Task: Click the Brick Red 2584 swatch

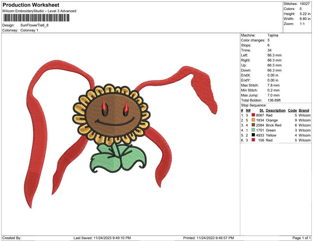Action: [x=253, y=125]
